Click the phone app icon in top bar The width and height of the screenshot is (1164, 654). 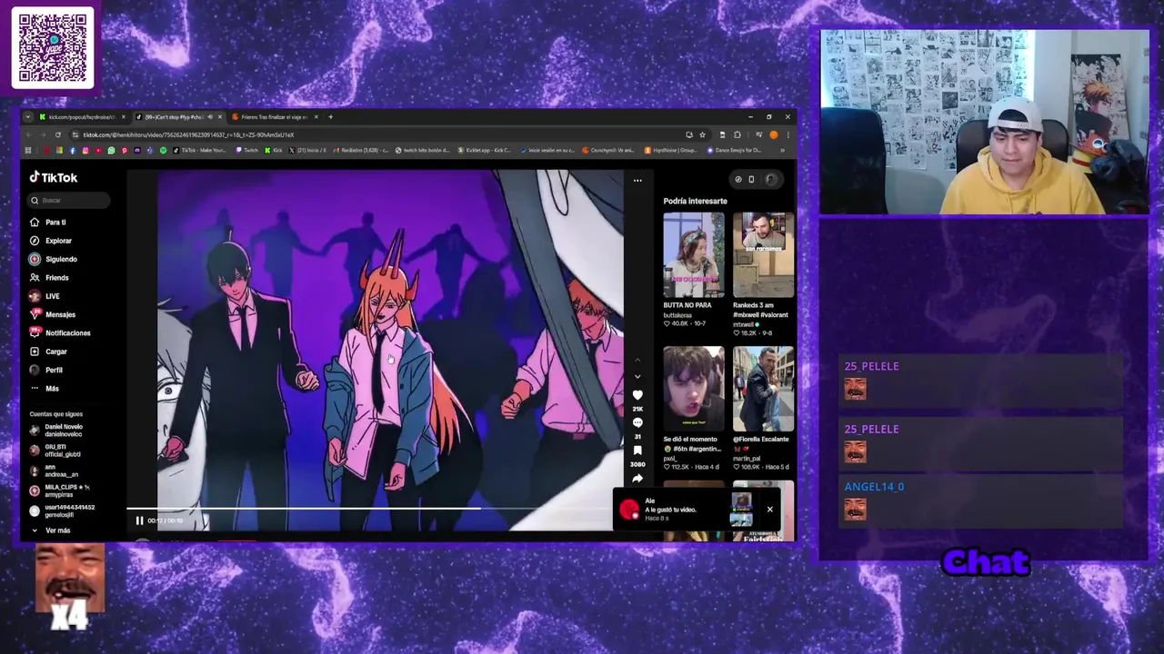[751, 180]
